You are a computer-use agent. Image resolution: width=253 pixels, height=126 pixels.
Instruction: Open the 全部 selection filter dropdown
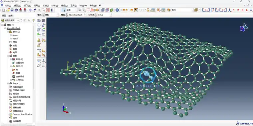point(72,10)
